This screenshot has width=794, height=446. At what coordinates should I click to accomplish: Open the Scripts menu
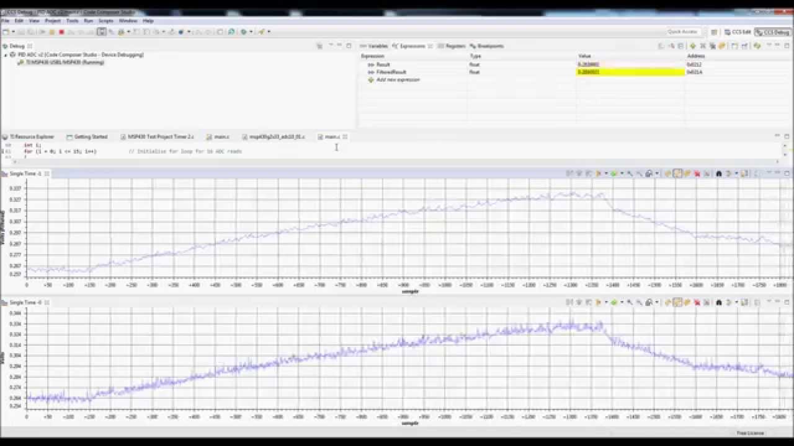(106, 20)
